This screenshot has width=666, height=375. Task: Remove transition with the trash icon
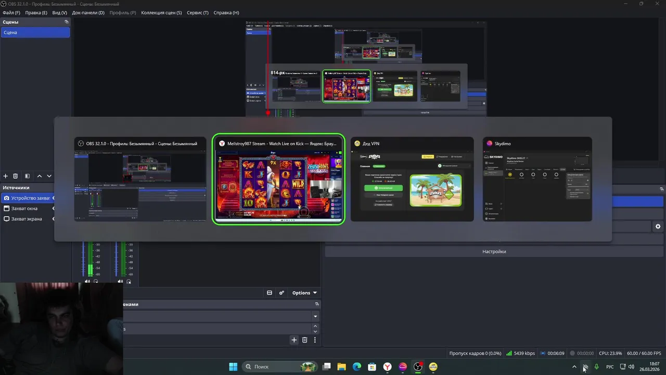click(304, 340)
